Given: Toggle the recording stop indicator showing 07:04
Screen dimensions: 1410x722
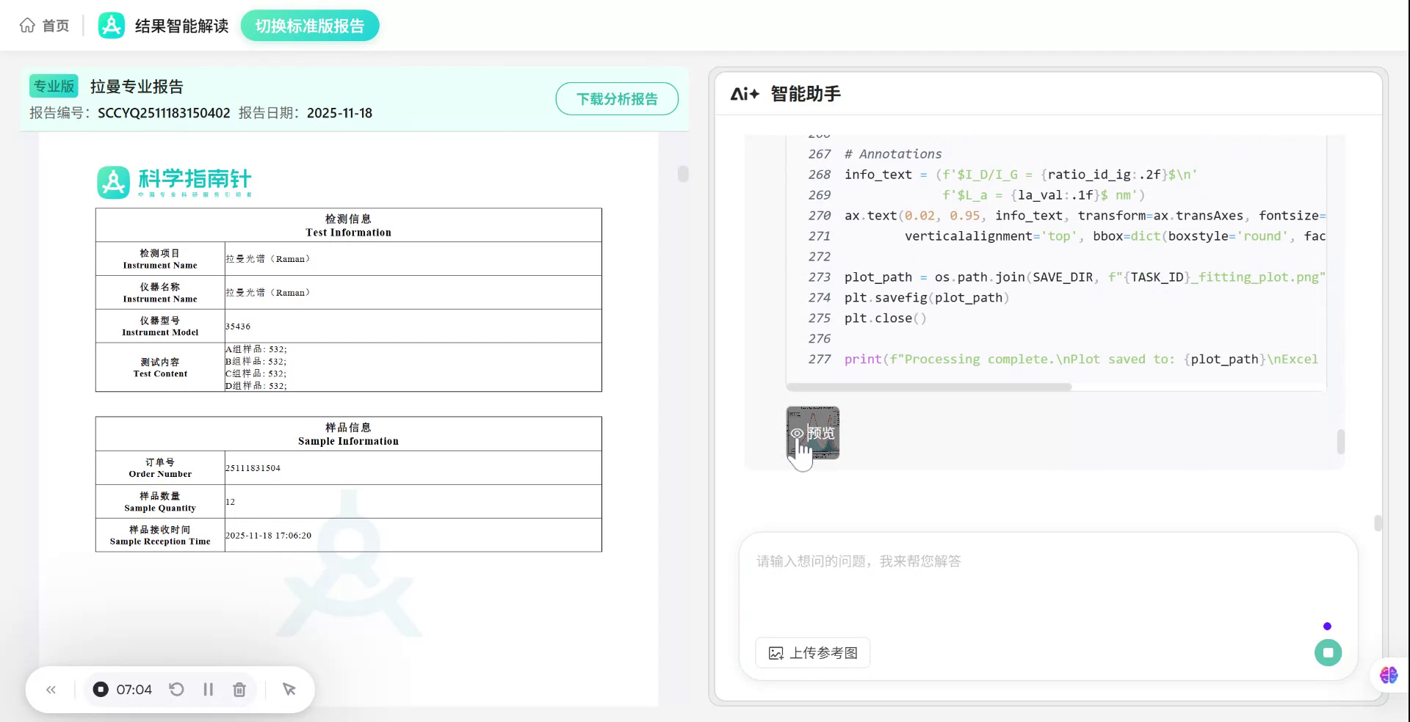Looking at the screenshot, I should 101,689.
